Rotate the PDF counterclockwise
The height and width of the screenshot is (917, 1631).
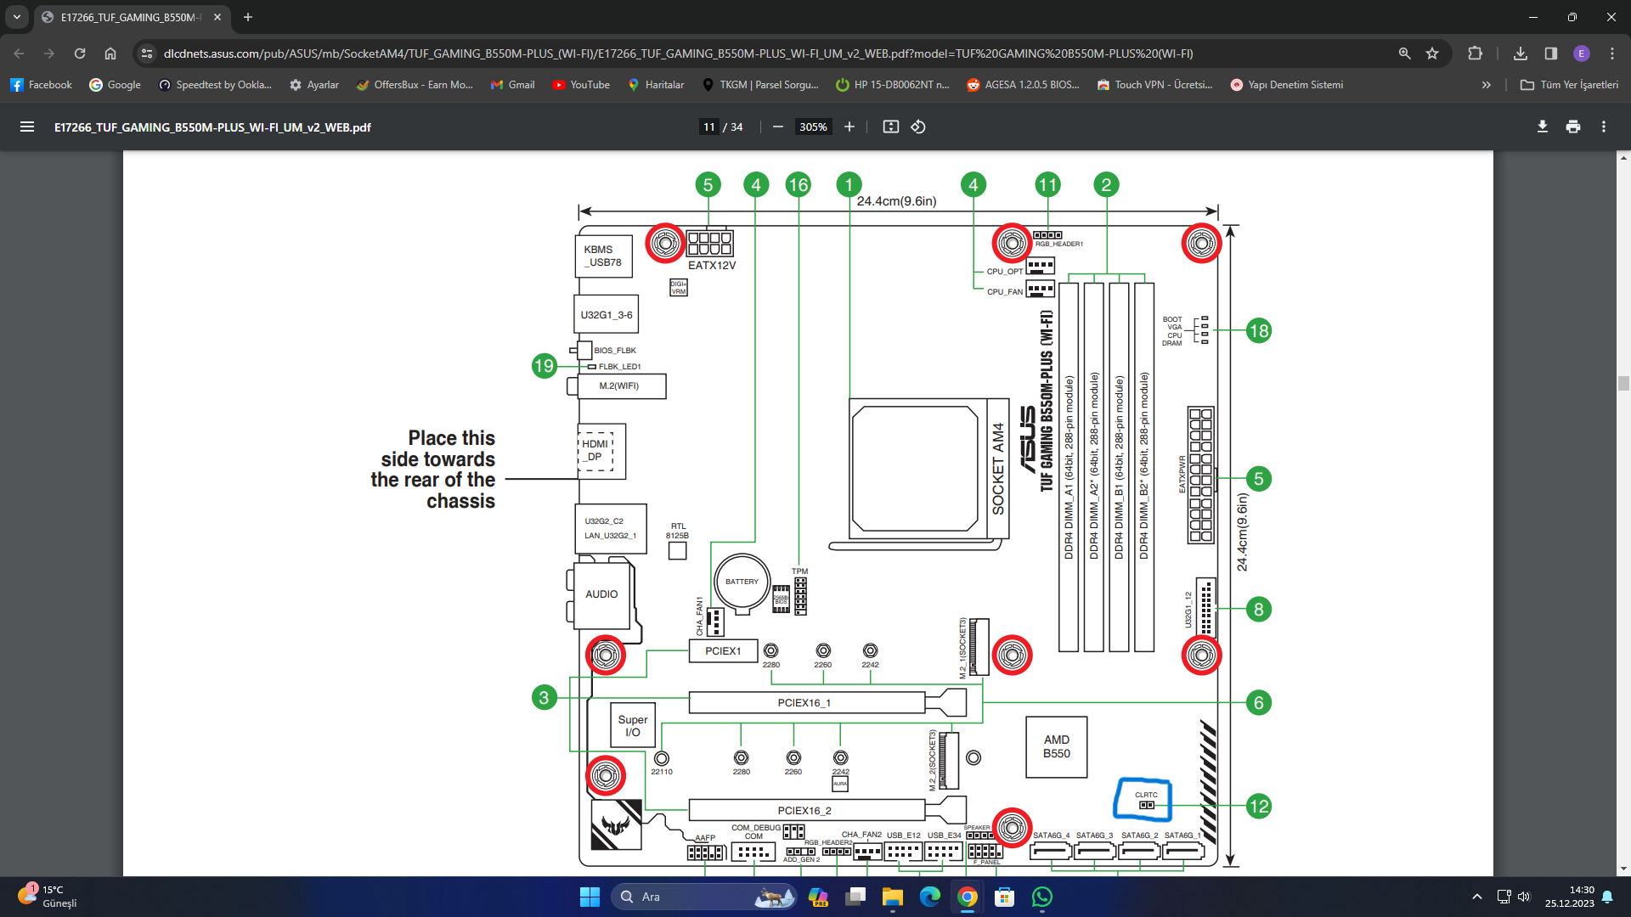[x=918, y=127]
